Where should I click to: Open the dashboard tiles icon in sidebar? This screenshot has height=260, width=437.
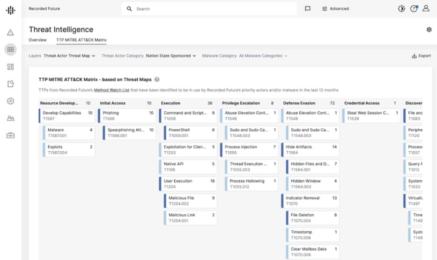point(10,67)
